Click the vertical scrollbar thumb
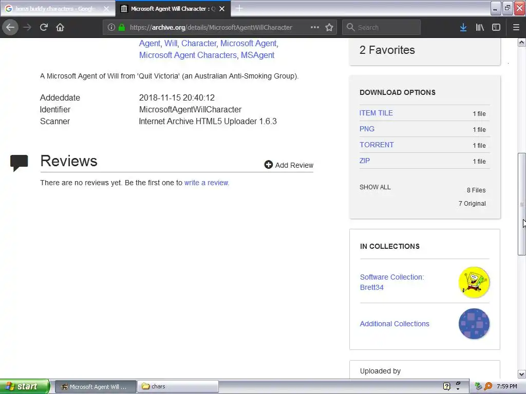Image resolution: width=526 pixels, height=394 pixels. (x=521, y=204)
